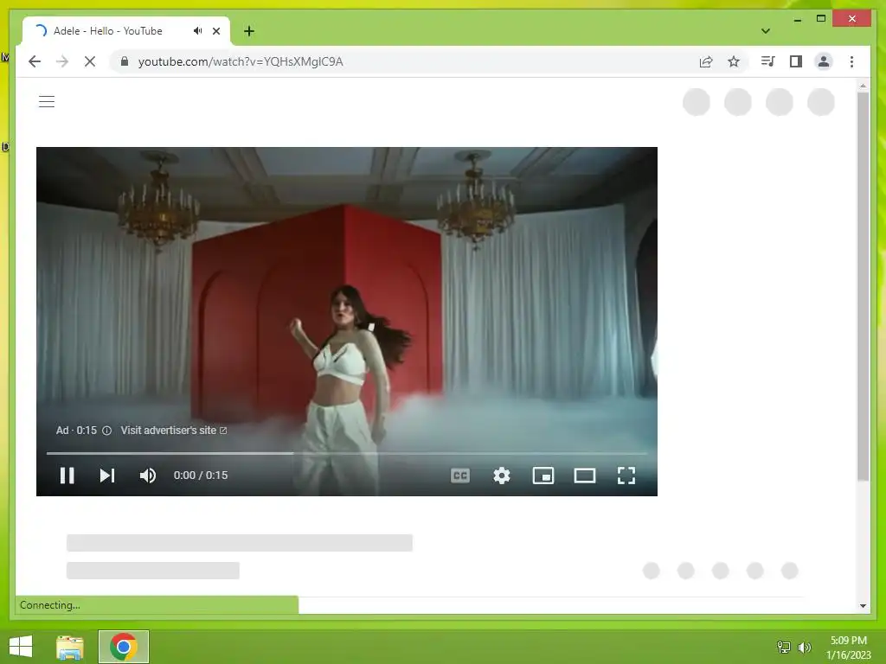Open 'Visit advertiser's site' link
This screenshot has height=664, width=886.
point(173,431)
